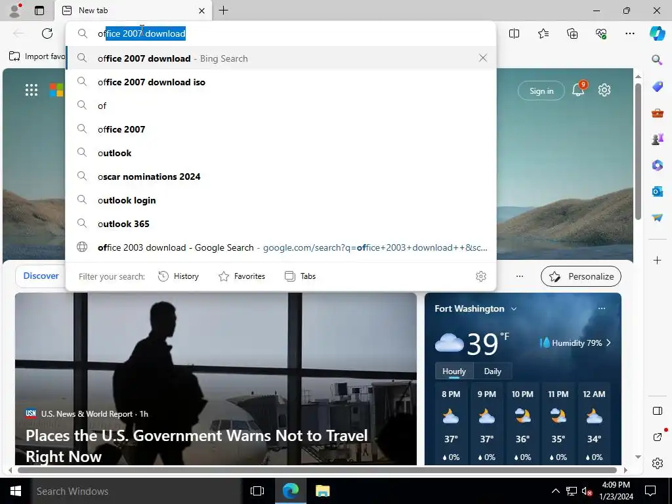Click in the address bar text field

[x=281, y=33]
